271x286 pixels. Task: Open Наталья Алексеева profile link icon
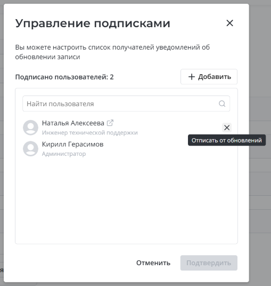(110, 123)
